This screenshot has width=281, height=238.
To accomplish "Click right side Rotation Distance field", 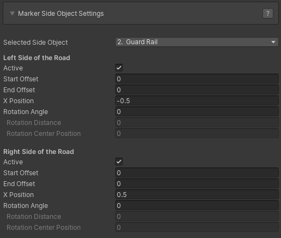I will pyautogui.click(x=196, y=217).
